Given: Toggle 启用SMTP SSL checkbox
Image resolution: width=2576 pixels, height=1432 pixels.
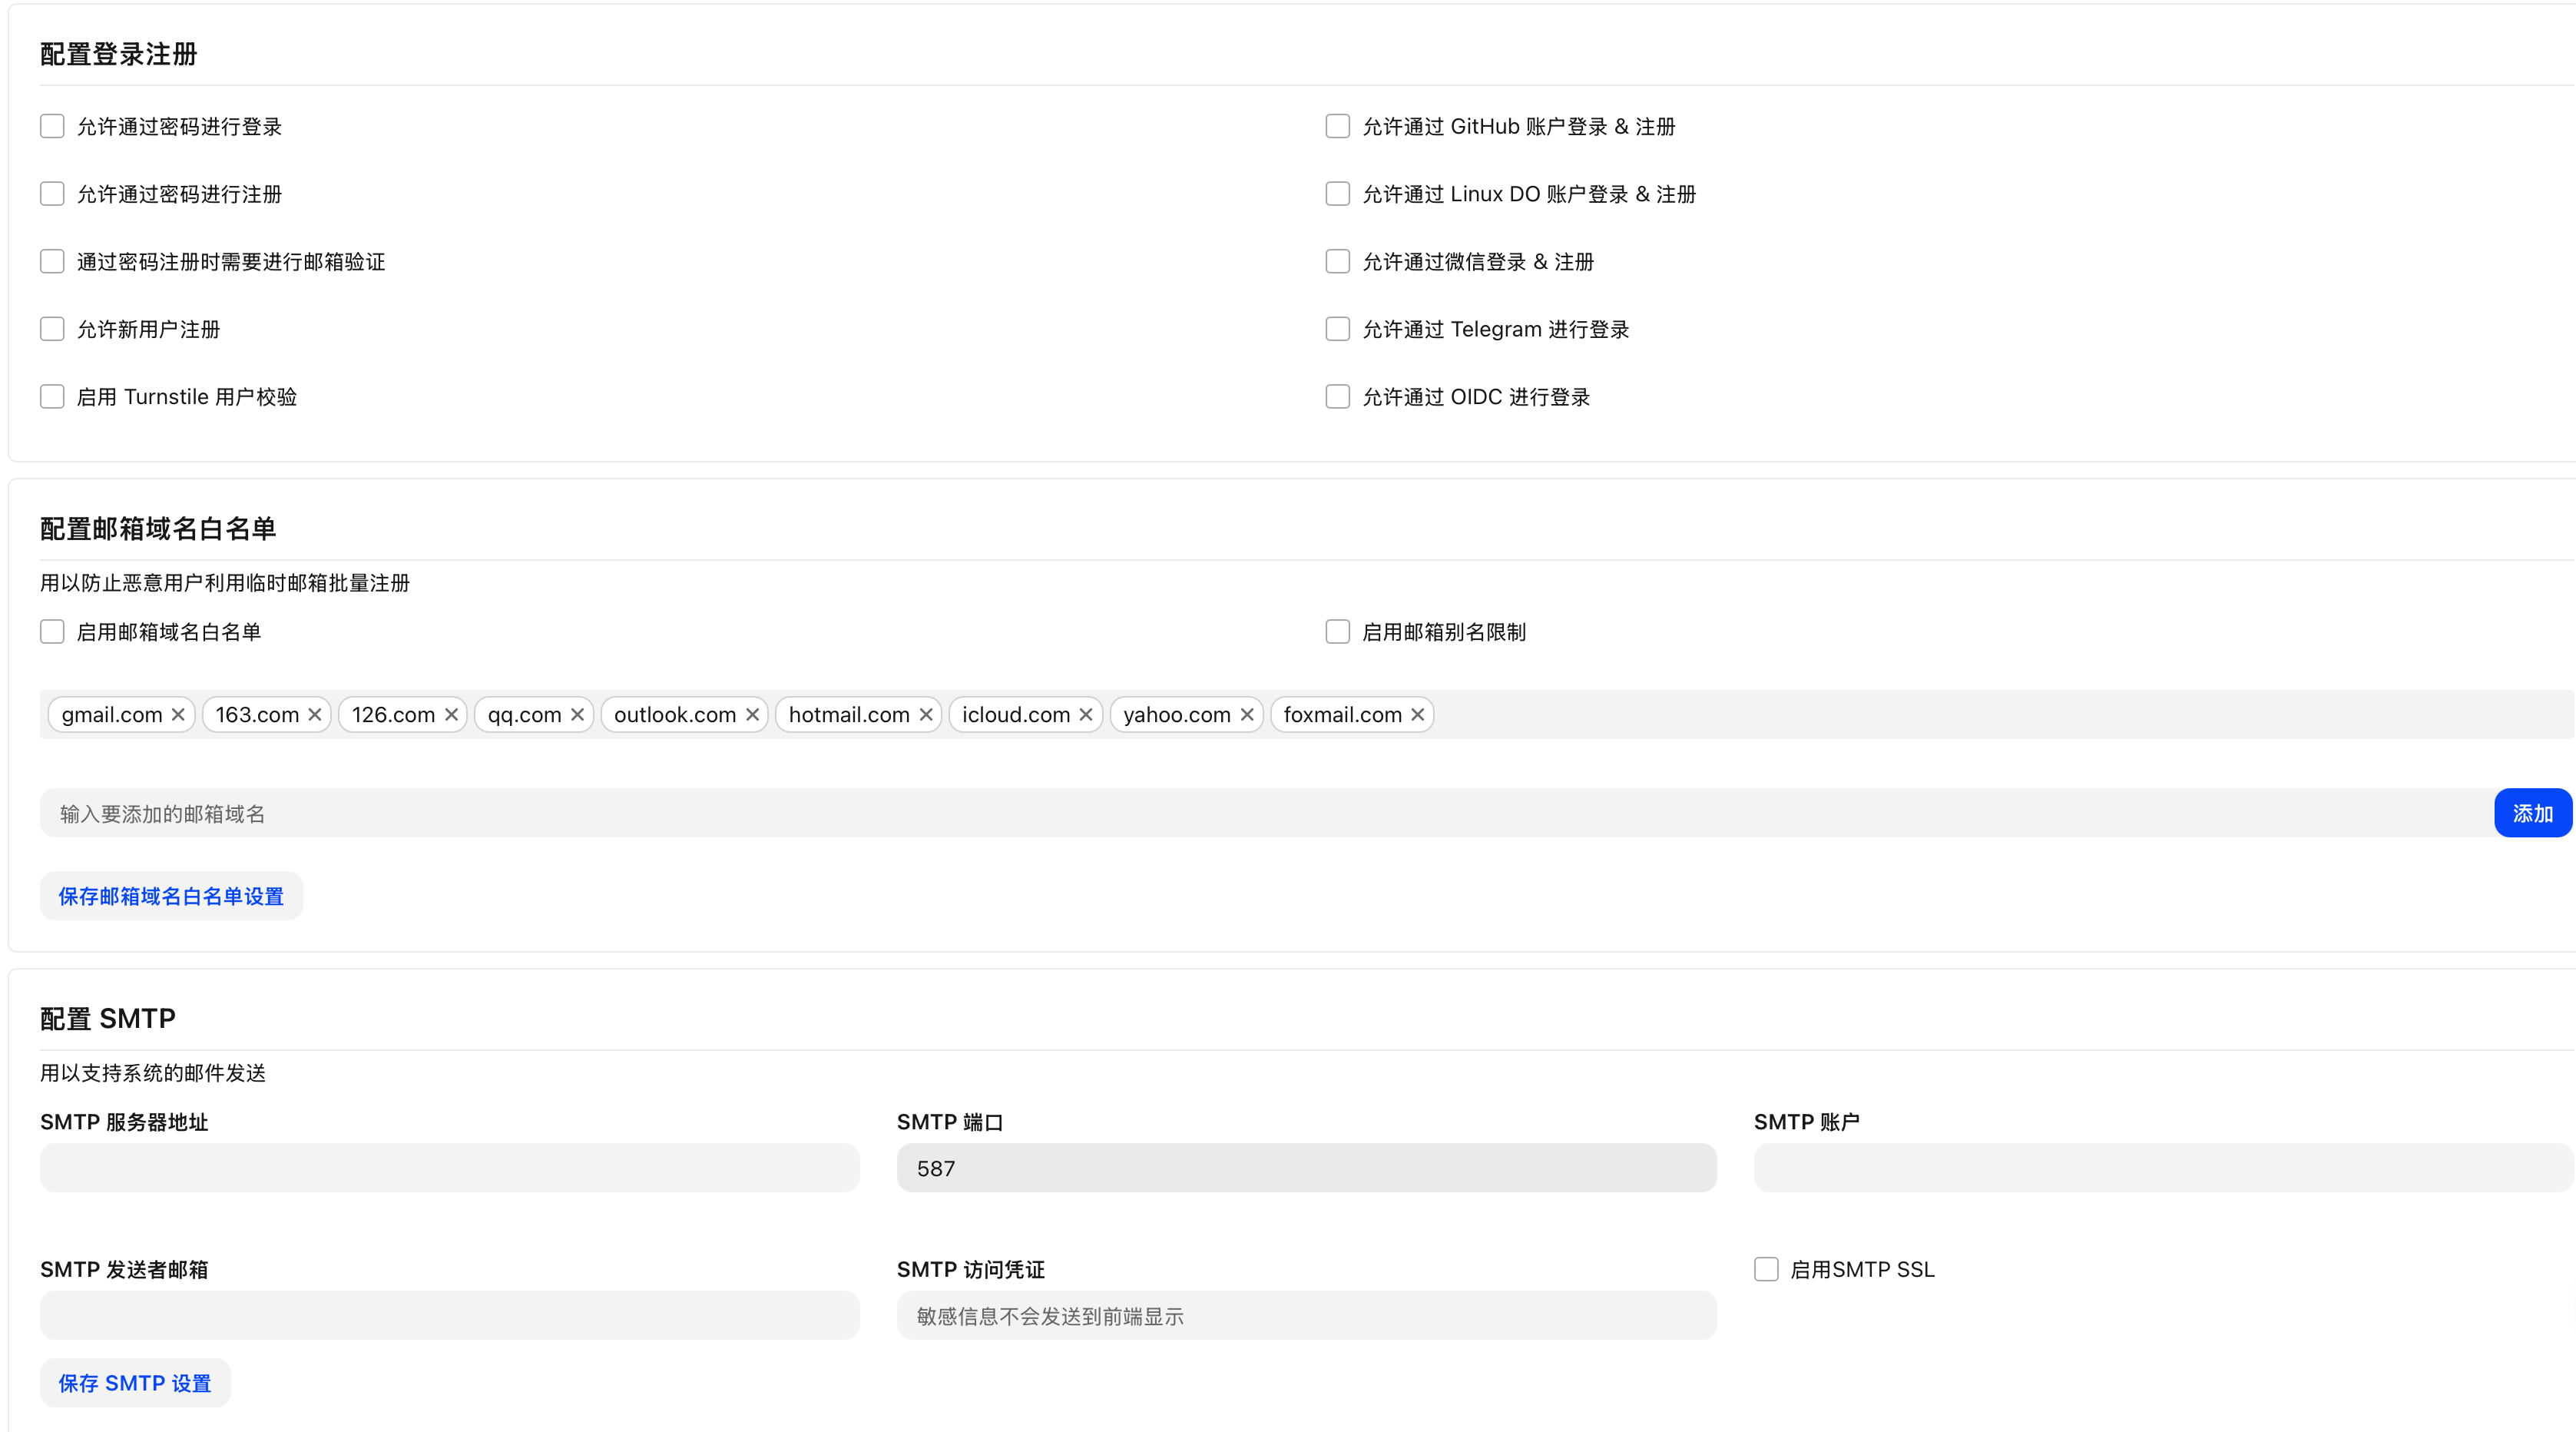Looking at the screenshot, I should [1766, 1269].
